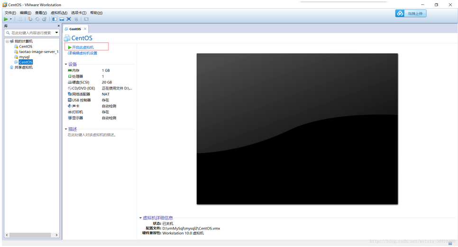Take a snapshot using the toolbar icon
This screenshot has width=458, height=247.
pyautogui.click(x=30, y=19)
